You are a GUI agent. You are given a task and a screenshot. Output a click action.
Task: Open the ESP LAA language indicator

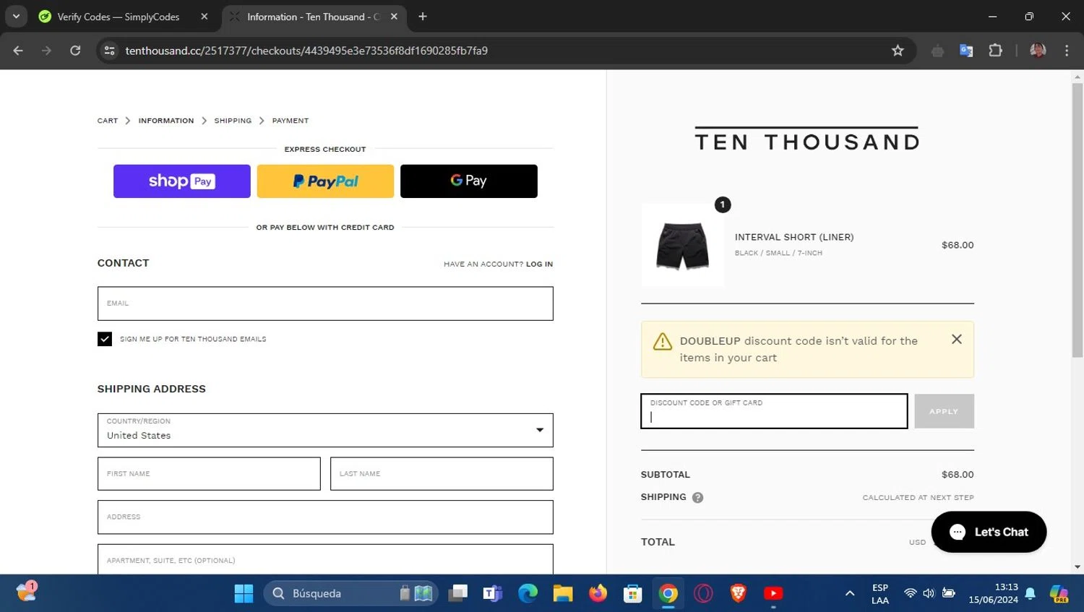tap(880, 593)
